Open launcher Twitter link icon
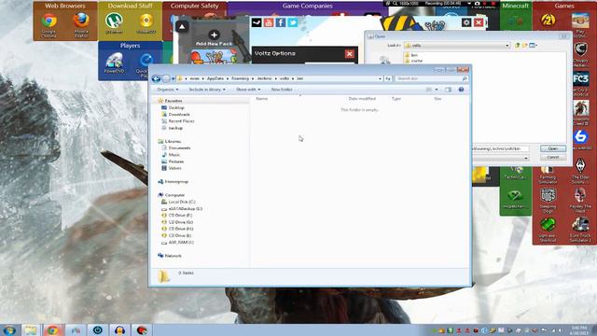 292,22
